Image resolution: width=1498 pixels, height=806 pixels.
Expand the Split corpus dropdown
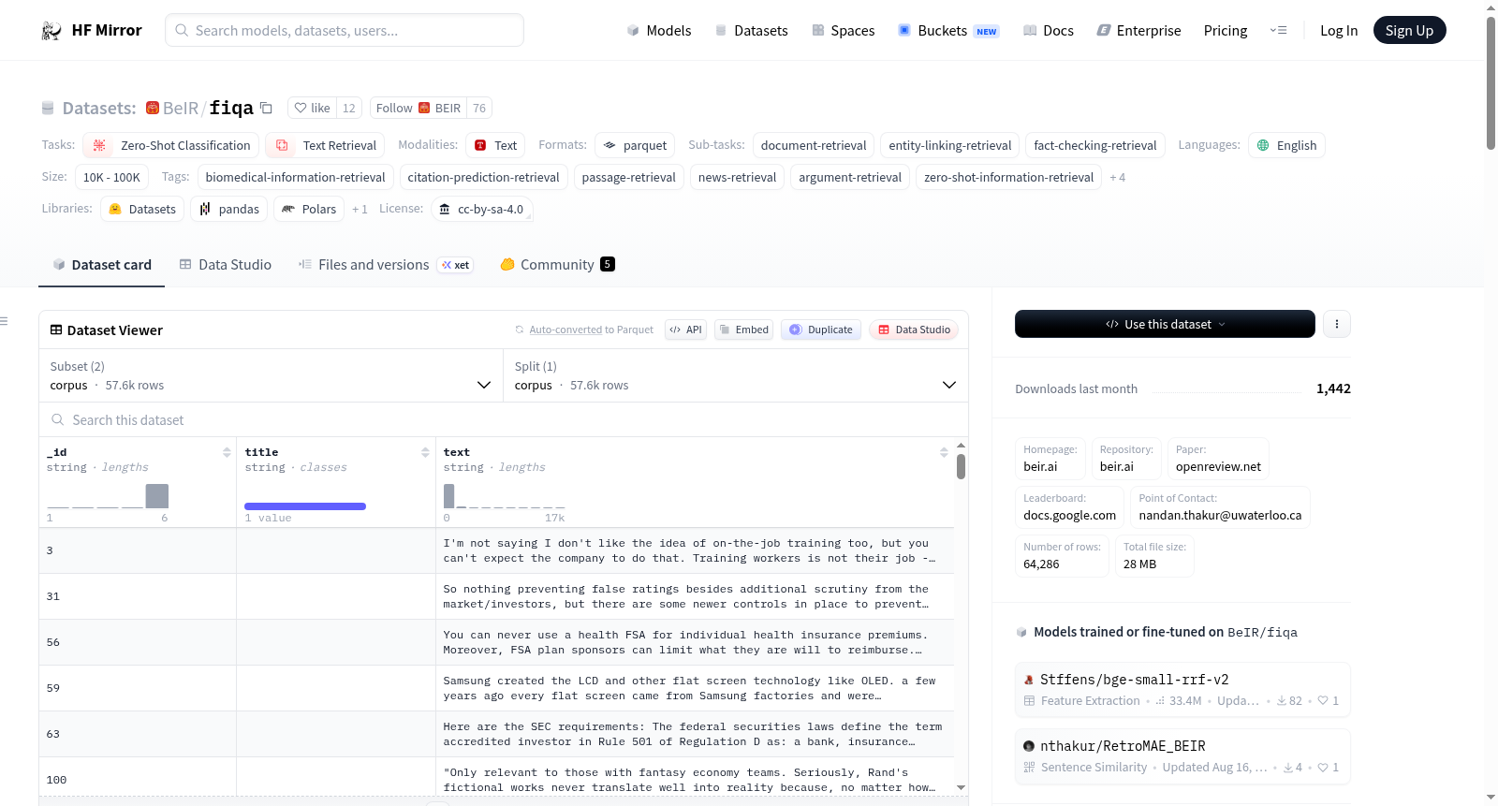tap(736, 375)
